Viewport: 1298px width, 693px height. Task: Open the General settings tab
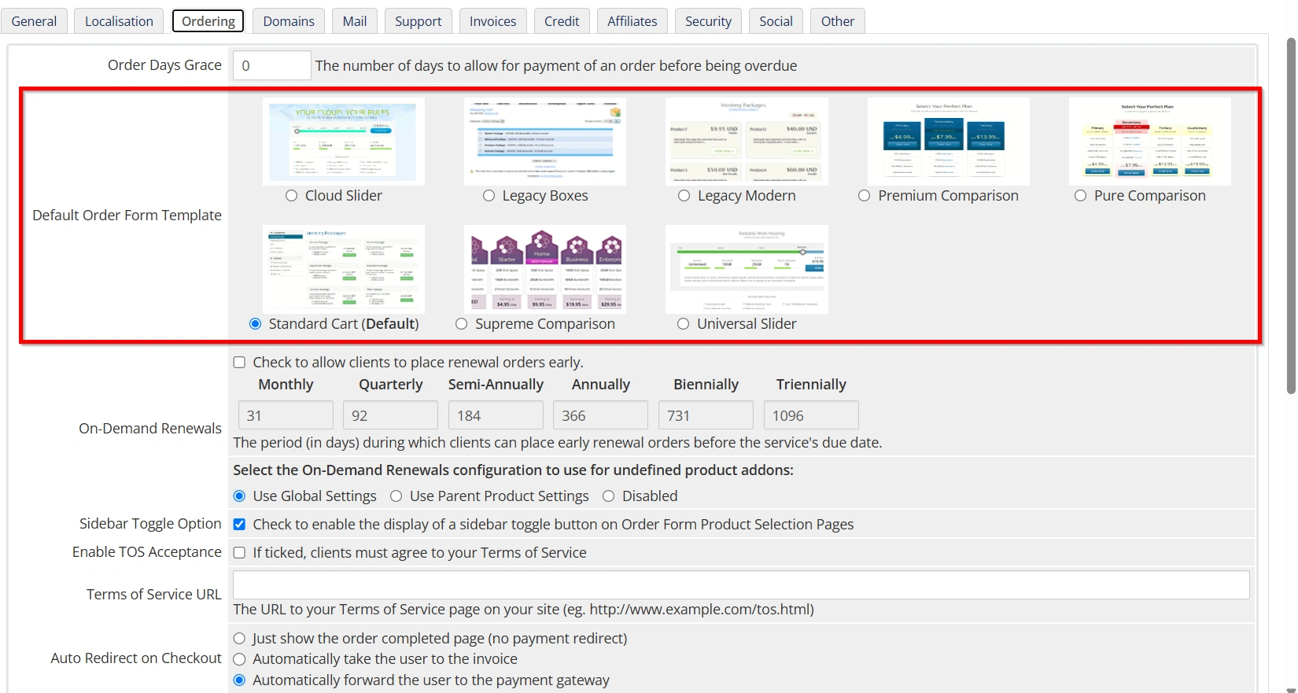(34, 21)
